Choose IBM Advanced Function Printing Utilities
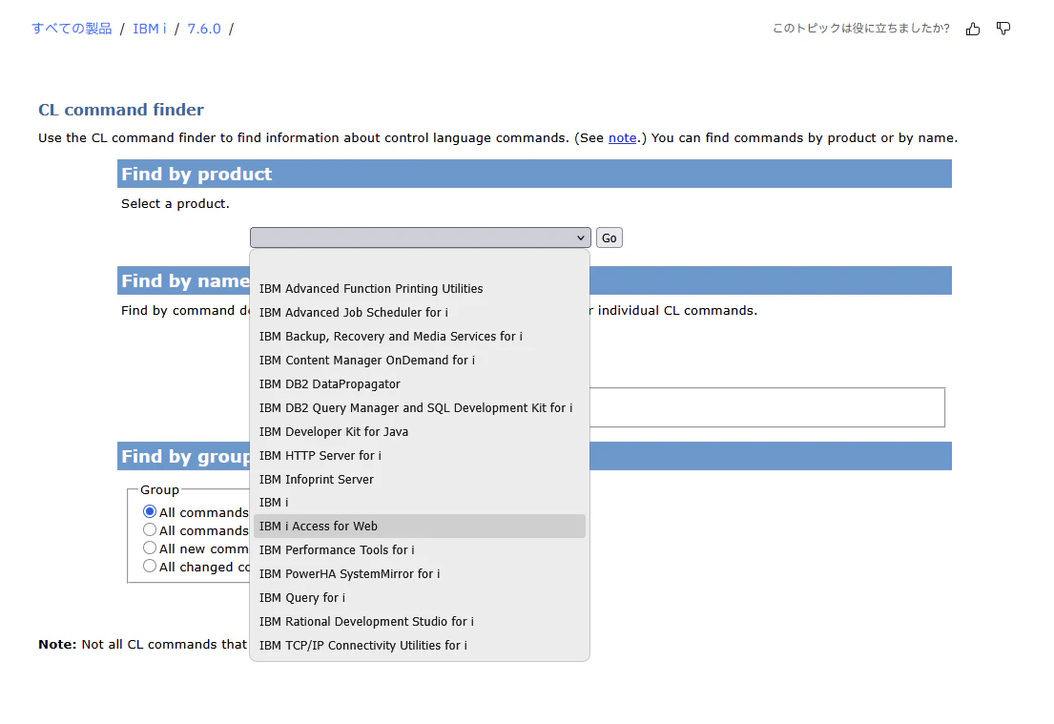1054x724 pixels. click(420, 288)
